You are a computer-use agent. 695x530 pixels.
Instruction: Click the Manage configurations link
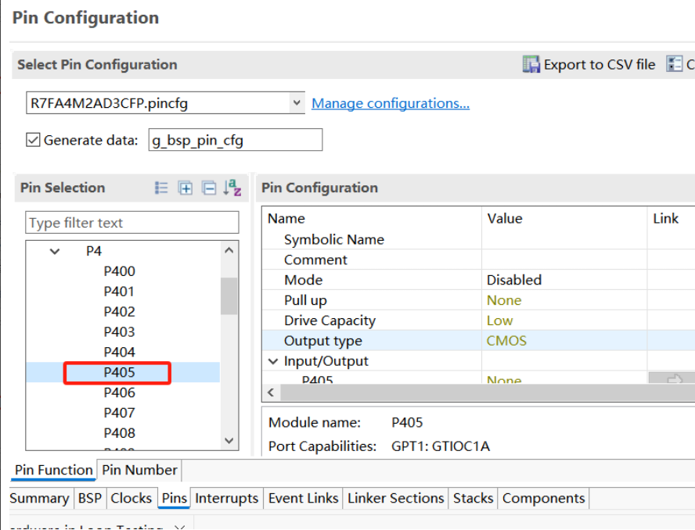(391, 103)
